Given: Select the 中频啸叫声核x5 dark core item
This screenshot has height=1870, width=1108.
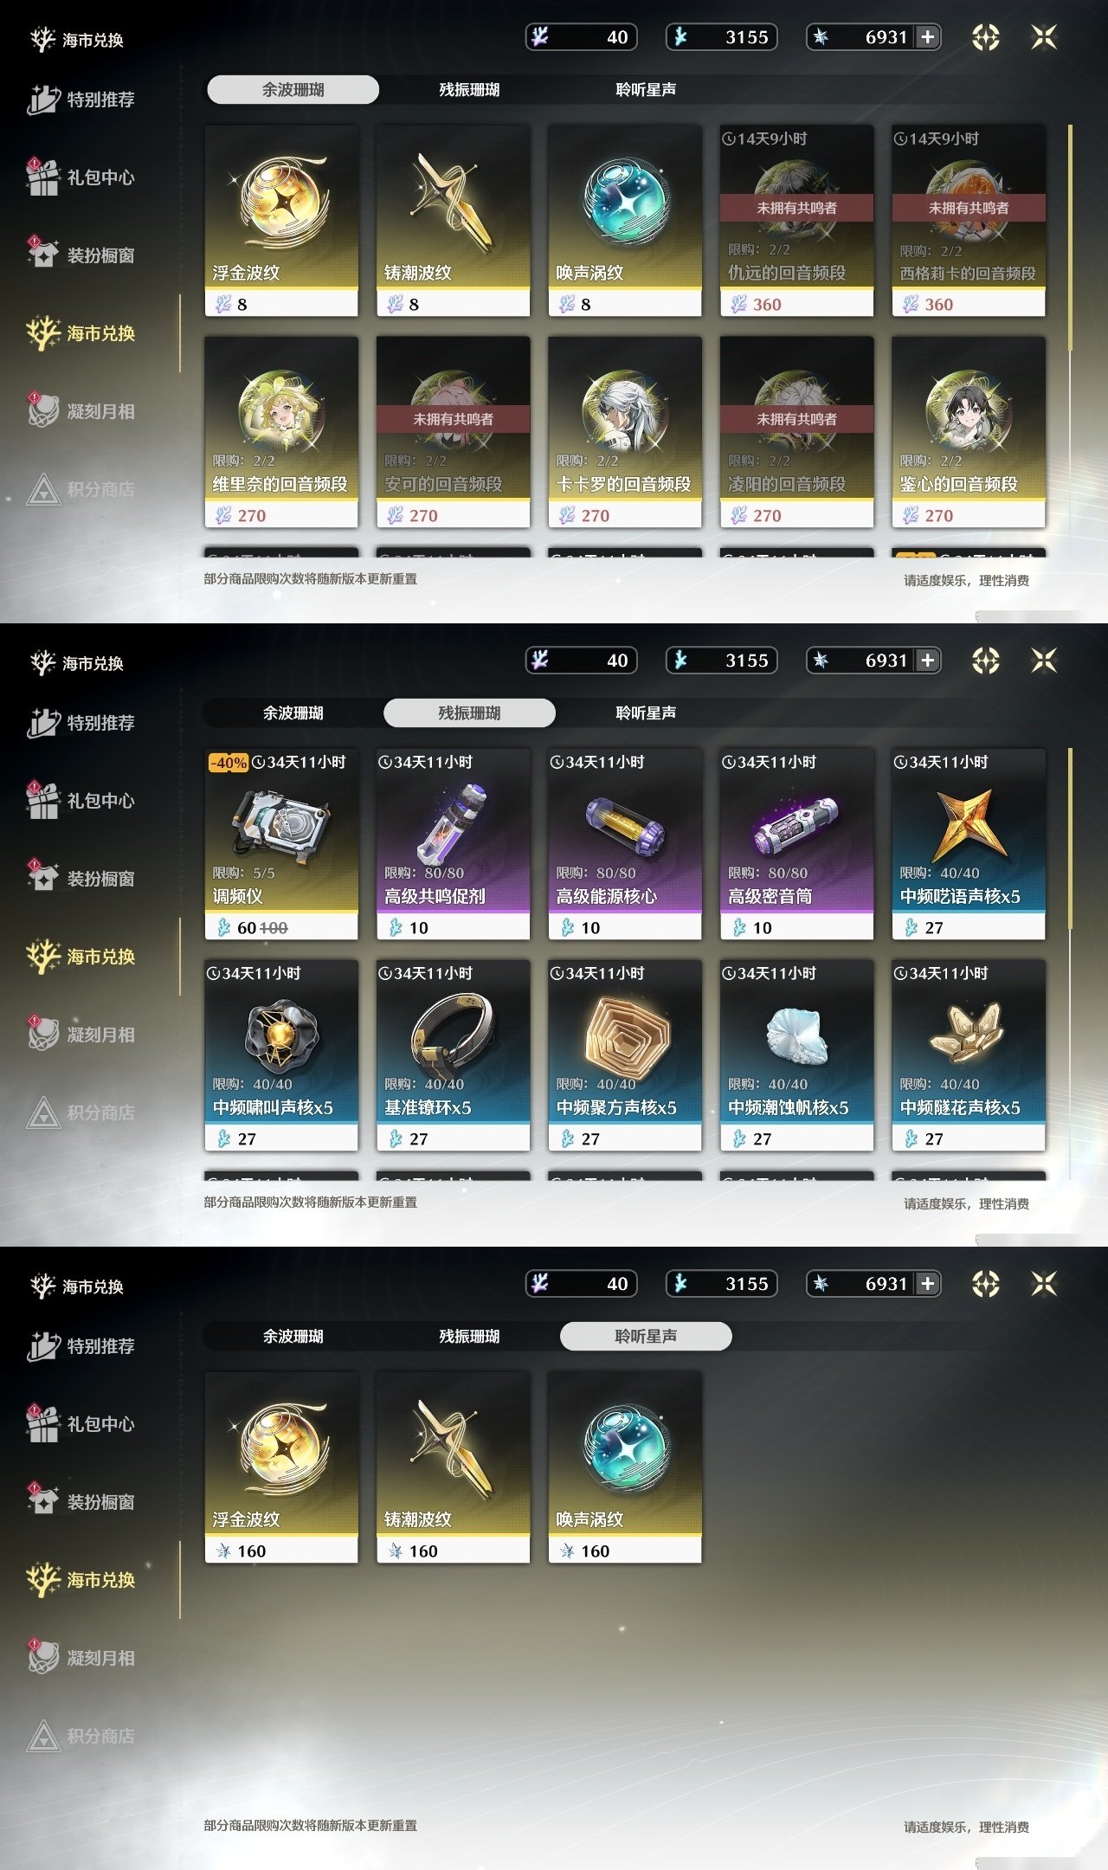Looking at the screenshot, I should [281, 1056].
